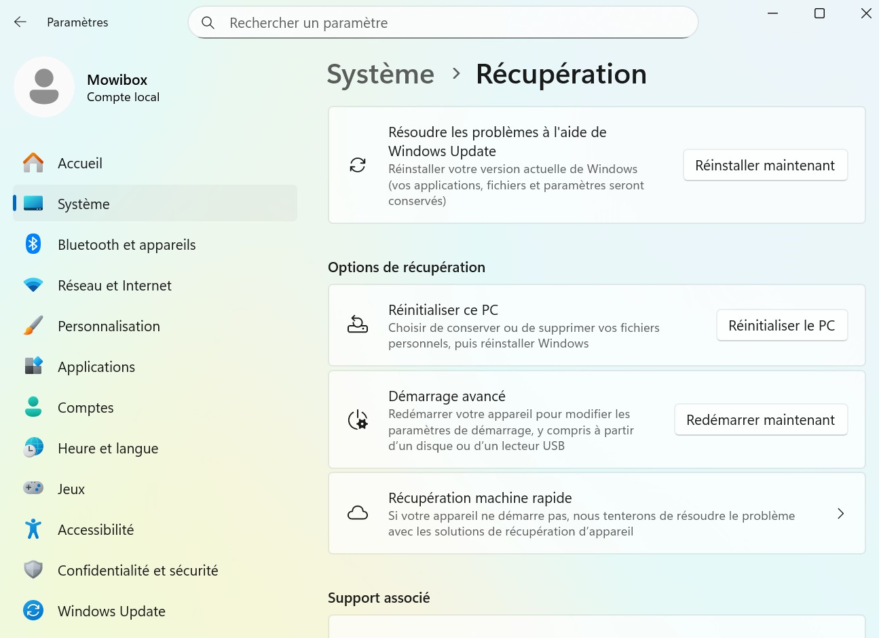The image size is (879, 638).
Task: Select the Jeux gamepad icon
Action: [x=33, y=488]
